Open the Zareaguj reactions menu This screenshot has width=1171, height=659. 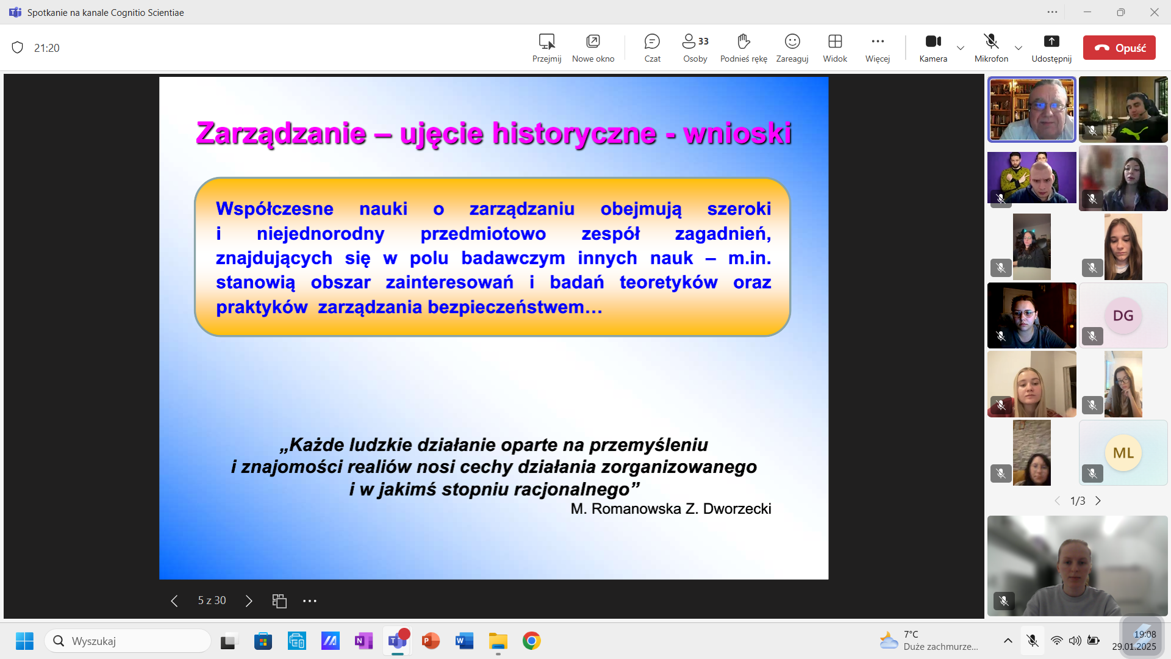click(x=792, y=48)
